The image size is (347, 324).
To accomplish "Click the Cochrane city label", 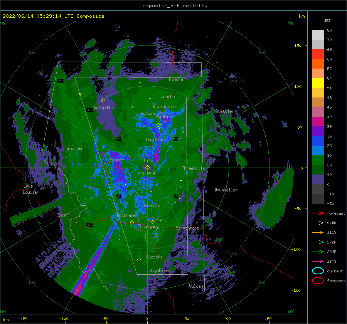I will point(126,215).
